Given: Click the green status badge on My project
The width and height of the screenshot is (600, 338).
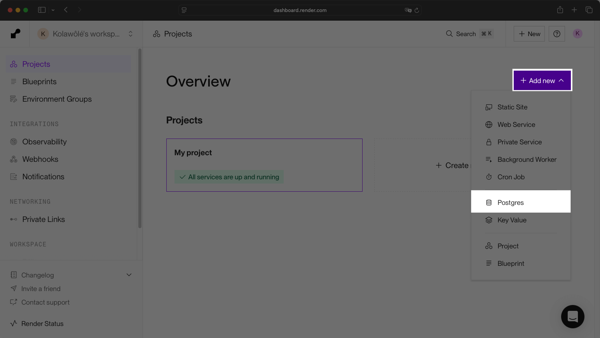Looking at the screenshot, I should [x=229, y=177].
